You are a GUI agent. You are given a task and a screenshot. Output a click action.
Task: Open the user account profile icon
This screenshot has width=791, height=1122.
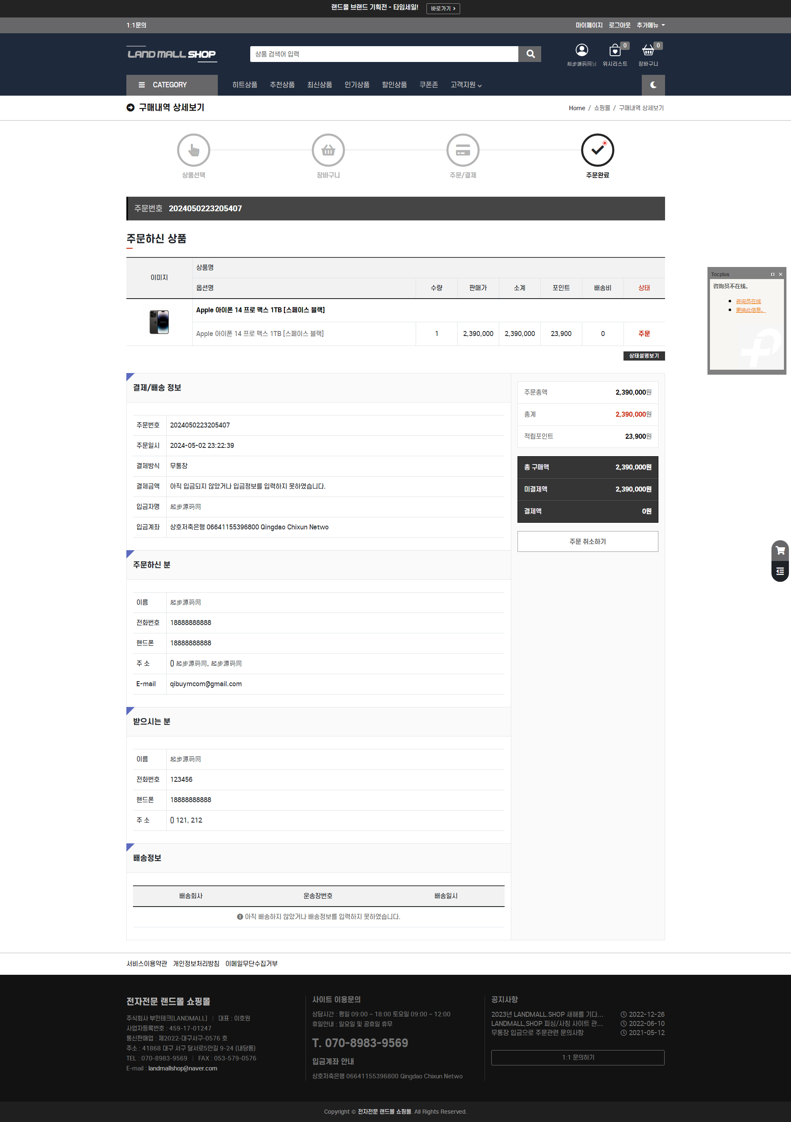coord(582,50)
